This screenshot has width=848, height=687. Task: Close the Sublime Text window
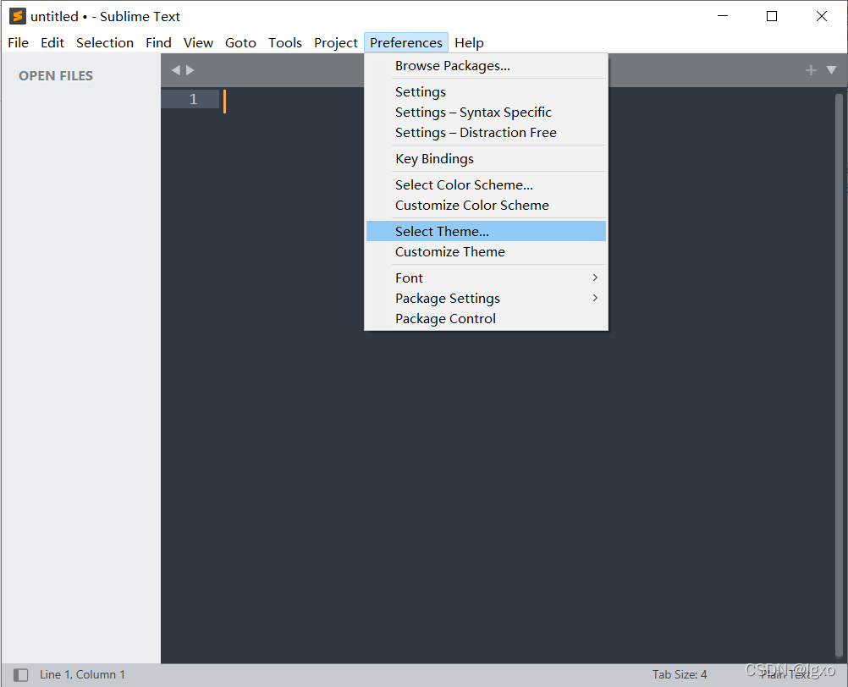tap(822, 16)
